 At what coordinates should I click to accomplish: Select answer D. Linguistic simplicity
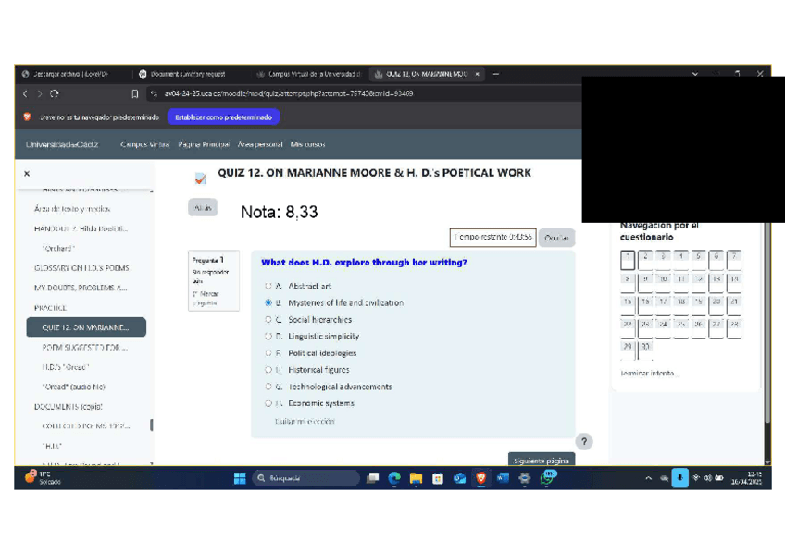268,336
